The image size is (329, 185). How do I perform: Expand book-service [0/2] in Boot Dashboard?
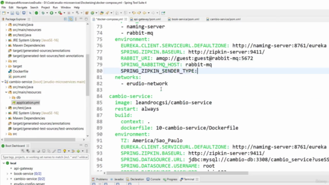point(7,174)
